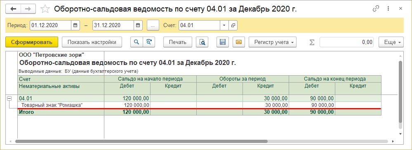Open the Регистр учета dropdown
Viewport: 412px width, 150px height.
pyautogui.click(x=273, y=42)
